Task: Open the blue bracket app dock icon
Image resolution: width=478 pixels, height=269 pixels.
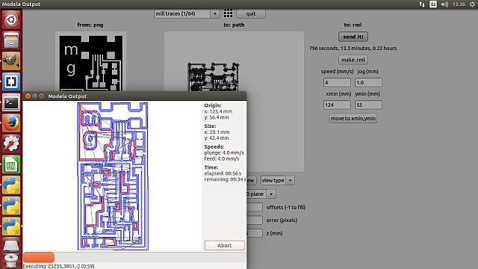Action: pyautogui.click(x=11, y=81)
